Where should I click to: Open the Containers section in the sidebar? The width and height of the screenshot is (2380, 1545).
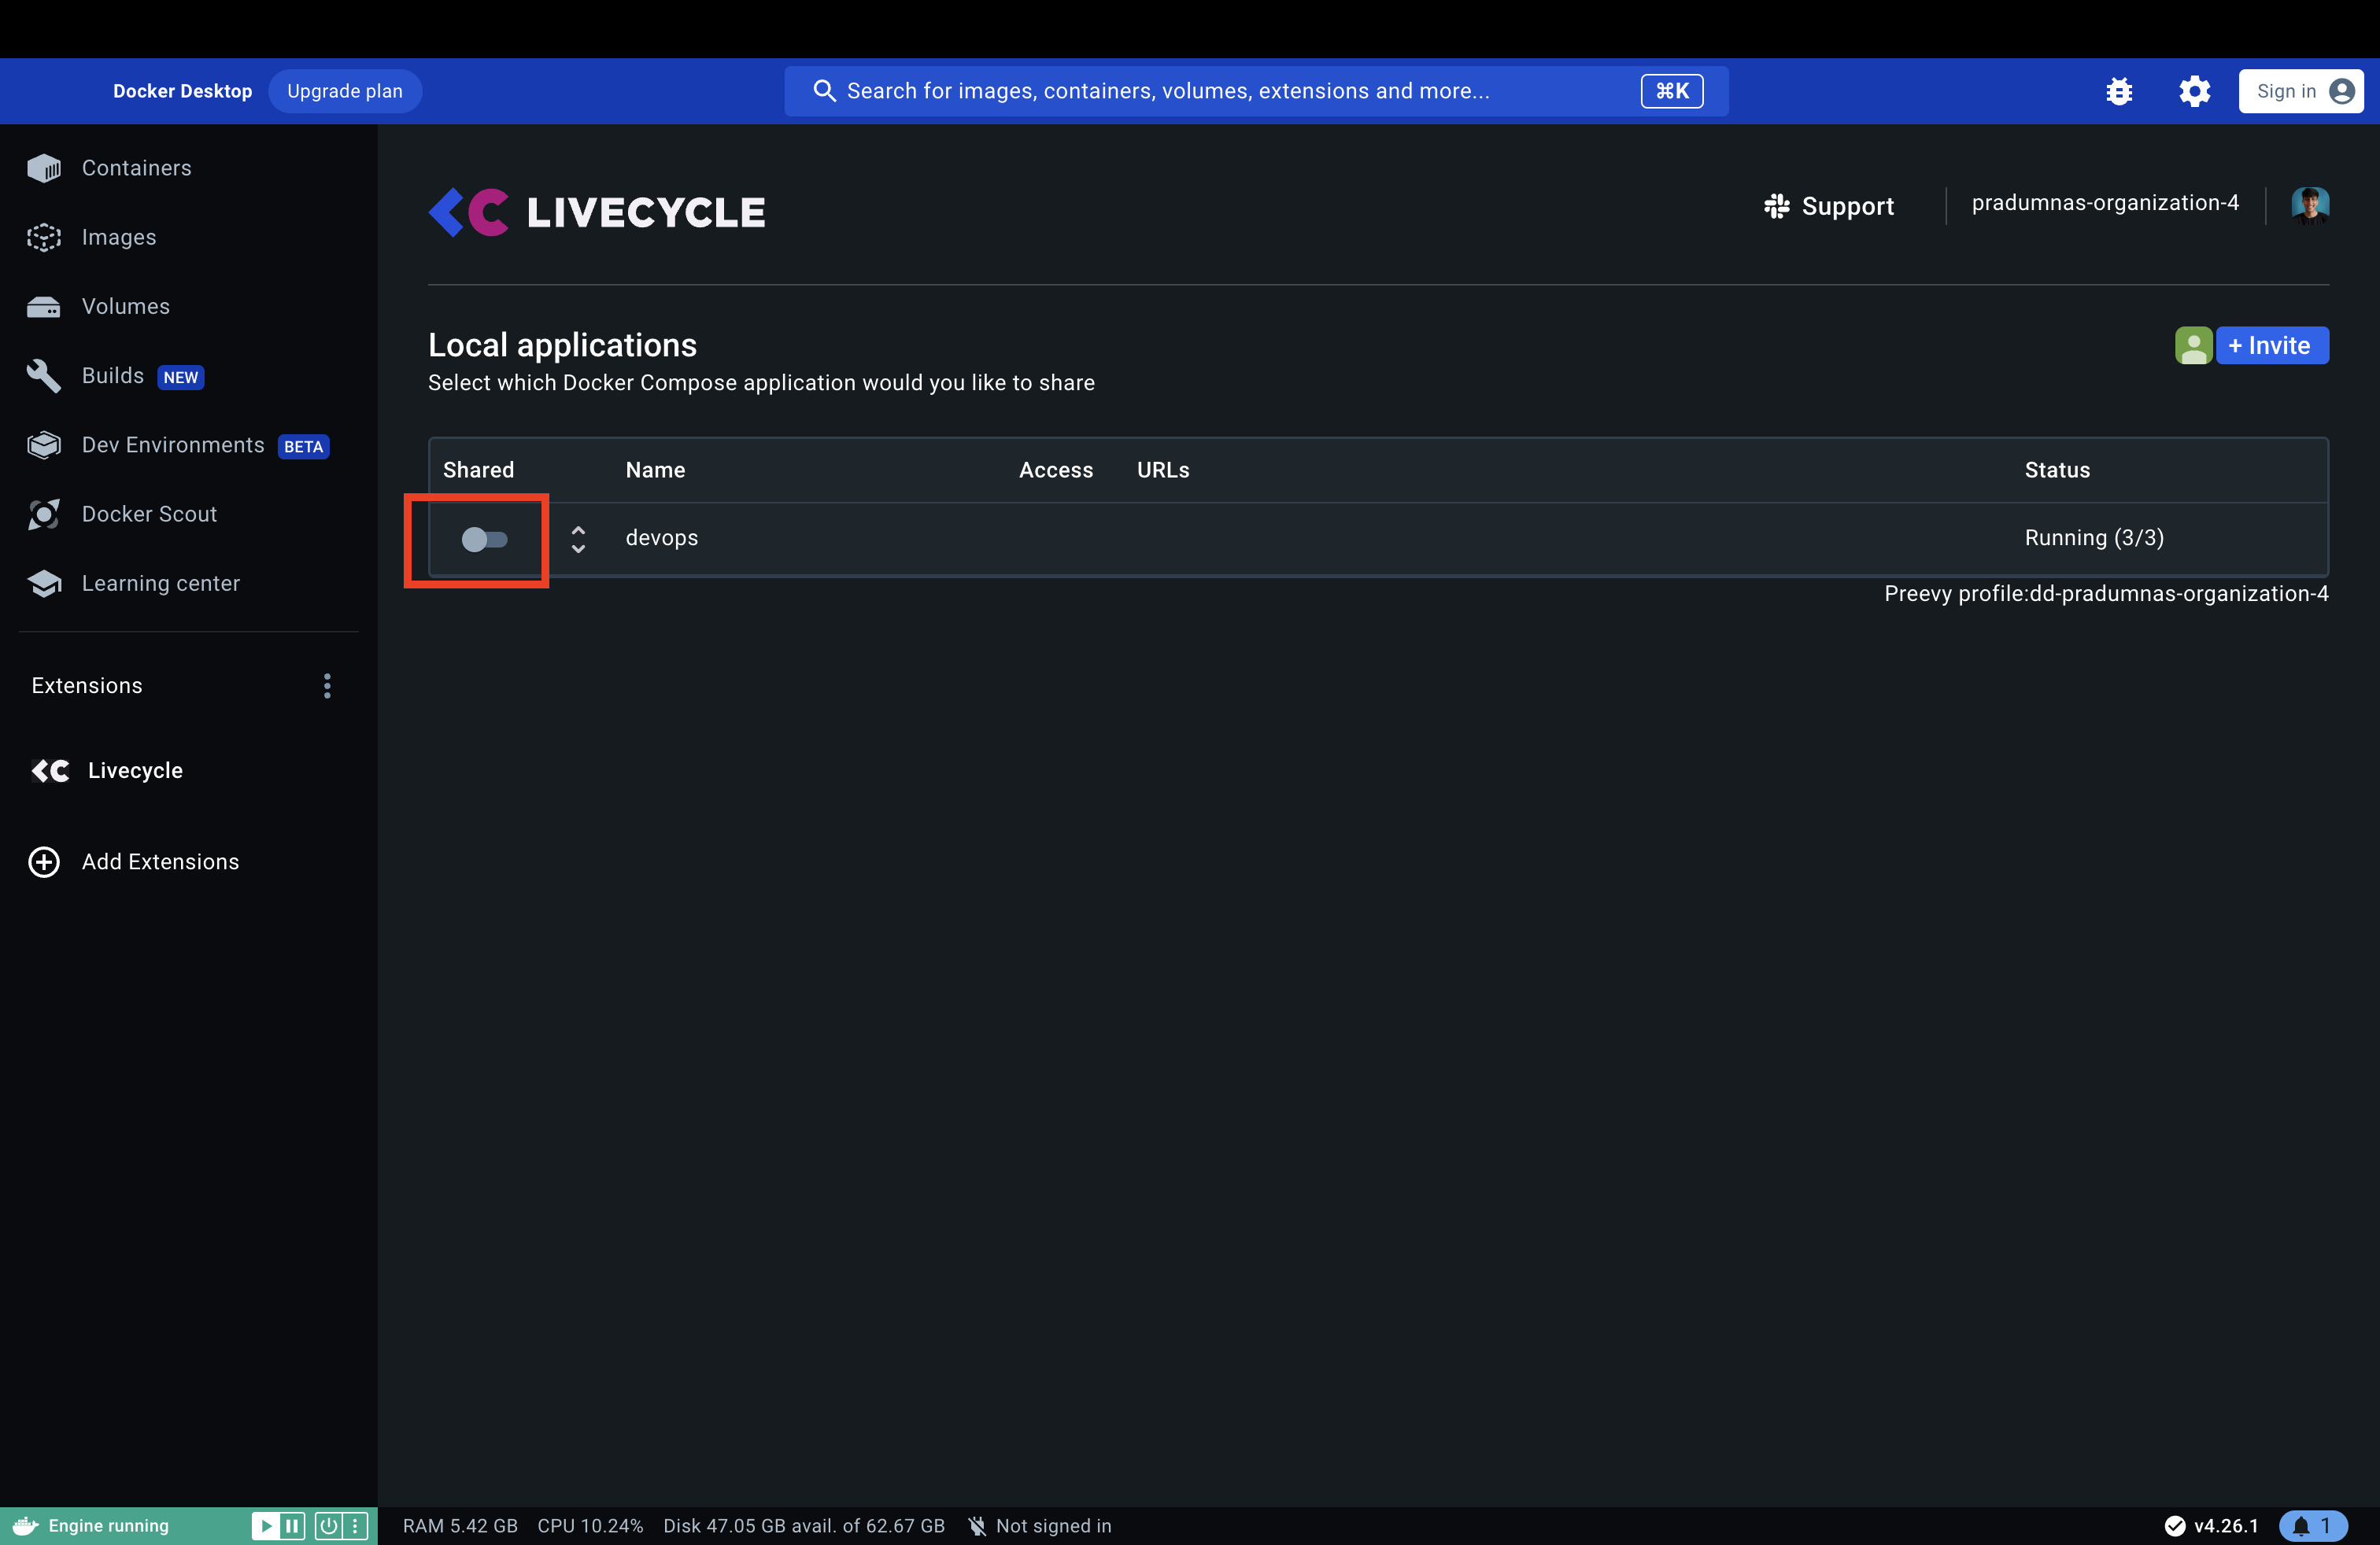[x=136, y=168]
